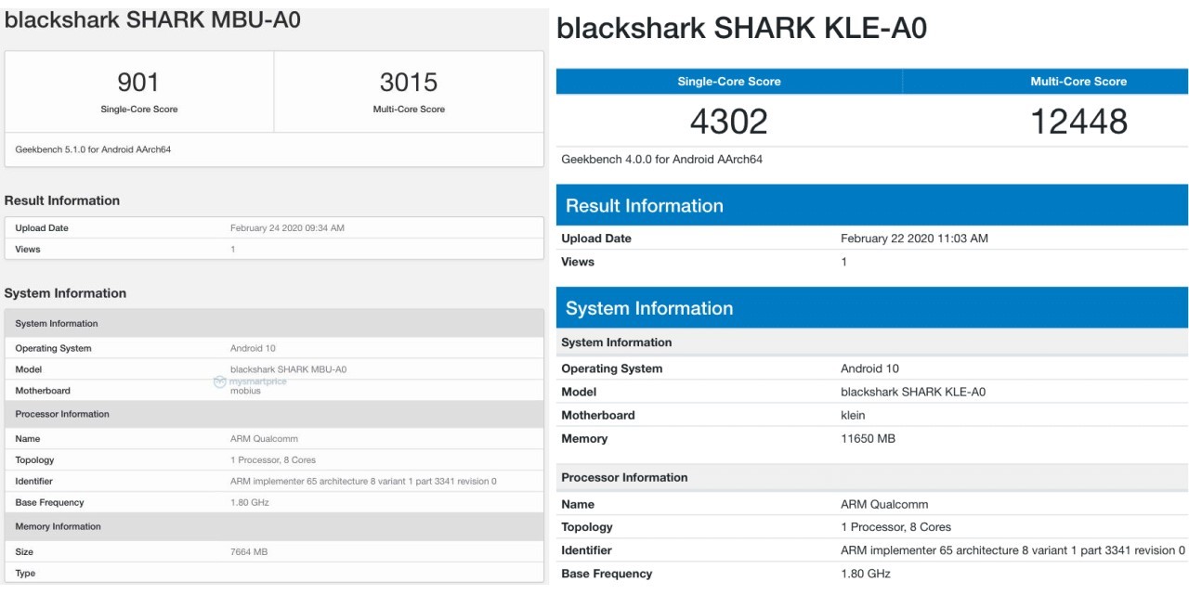Select the Geekbench 5.1.0 version text

(x=93, y=149)
